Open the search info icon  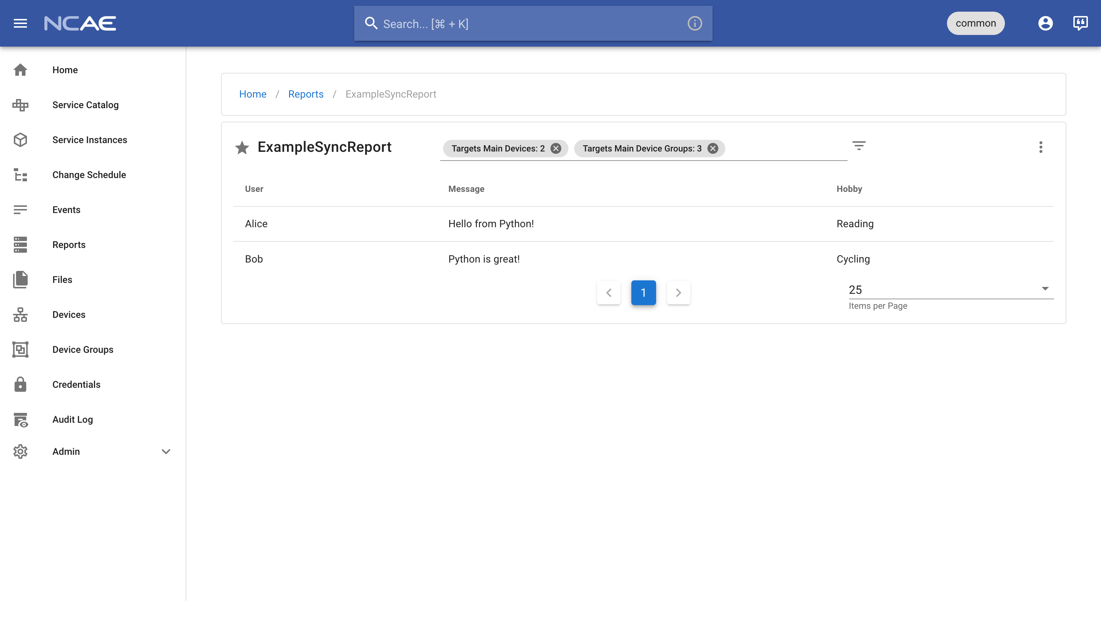(x=695, y=23)
